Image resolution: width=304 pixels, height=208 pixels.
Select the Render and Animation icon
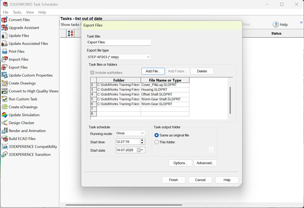coord(4,131)
